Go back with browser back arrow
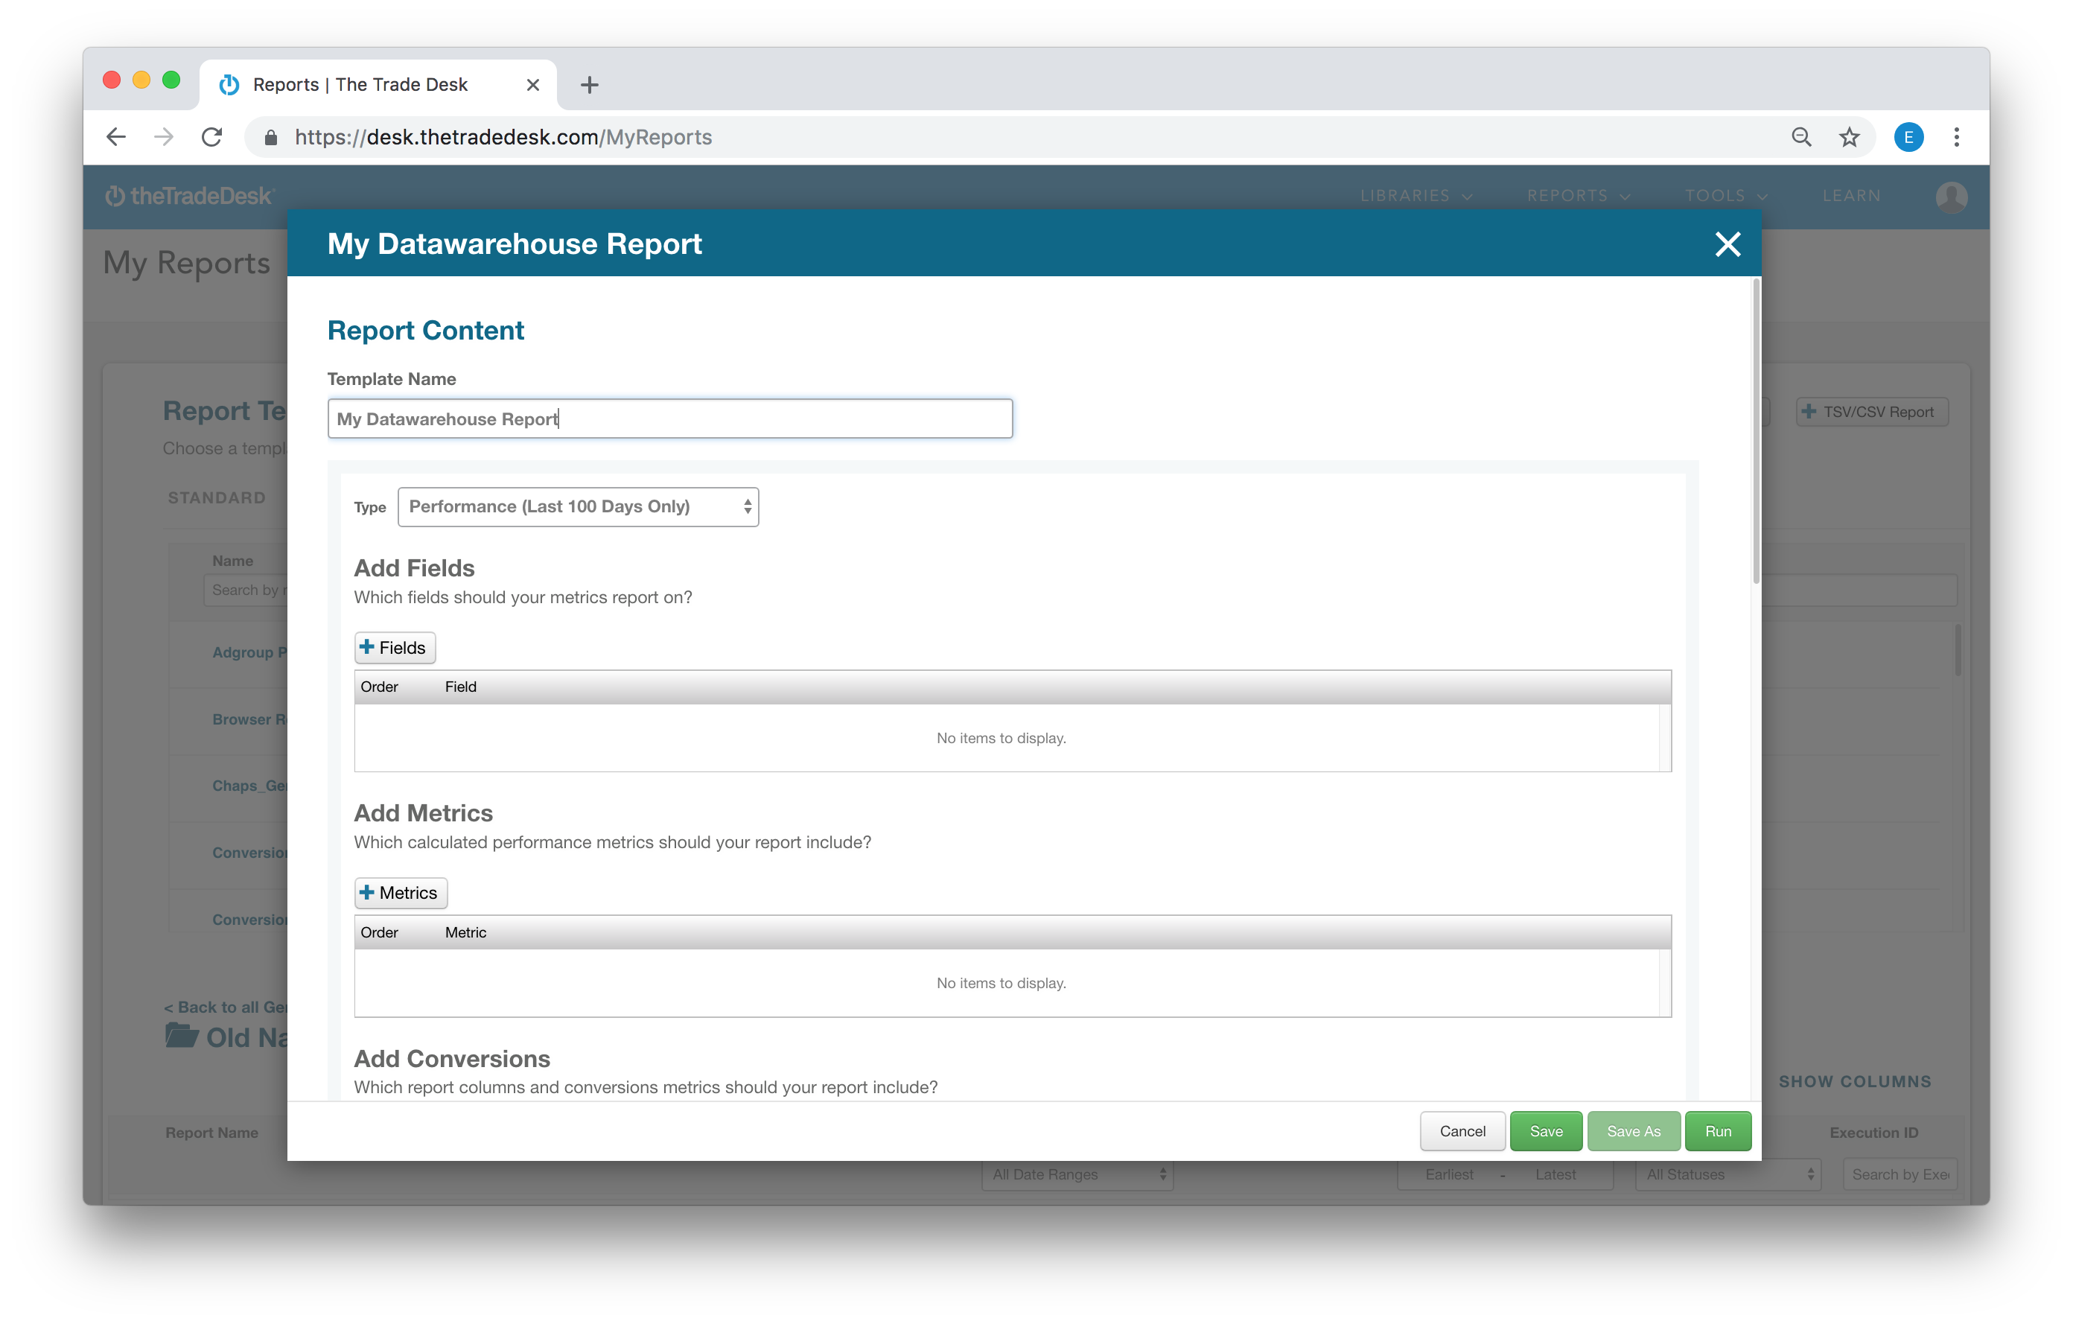 point(116,137)
